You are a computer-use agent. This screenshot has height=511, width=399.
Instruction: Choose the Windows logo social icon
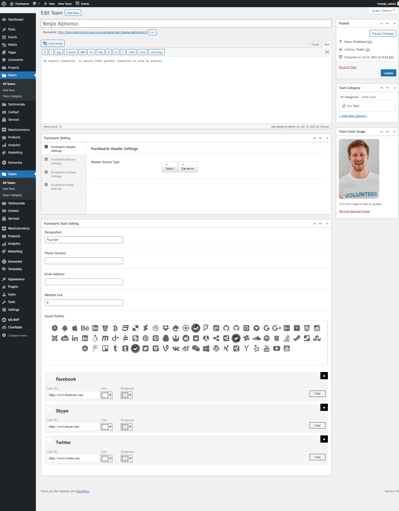coord(206,348)
